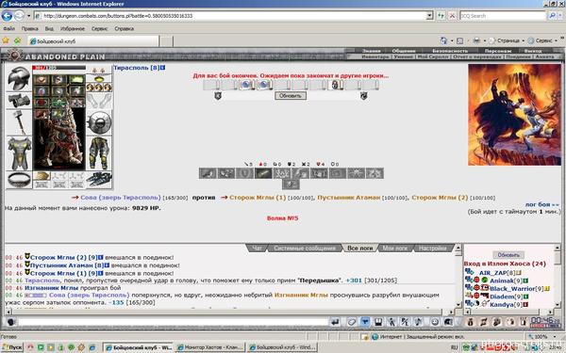566x353 pixels.
Task: Click the eraser icon in chat toolbar
Action: click(x=352, y=322)
